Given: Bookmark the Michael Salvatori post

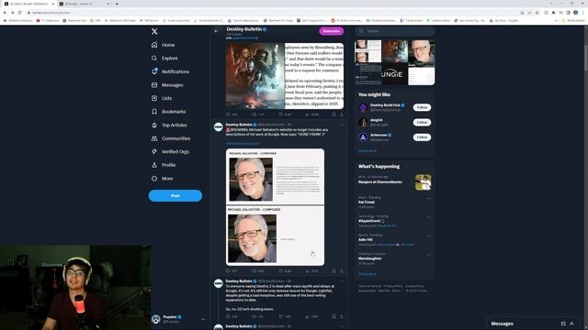Looking at the screenshot, I should click(x=334, y=271).
